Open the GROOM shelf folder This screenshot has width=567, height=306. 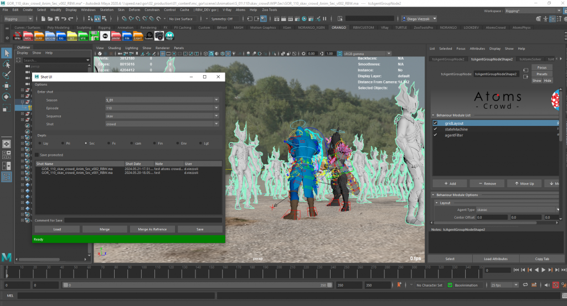tap(50, 36)
